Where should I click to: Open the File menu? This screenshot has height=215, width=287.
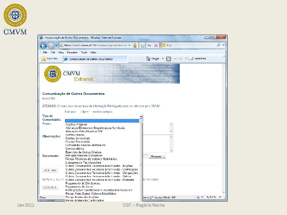click(45, 53)
